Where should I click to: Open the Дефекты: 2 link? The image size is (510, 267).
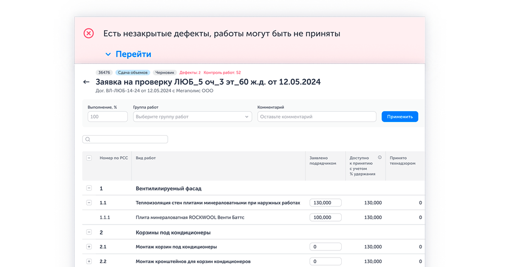pyautogui.click(x=190, y=72)
